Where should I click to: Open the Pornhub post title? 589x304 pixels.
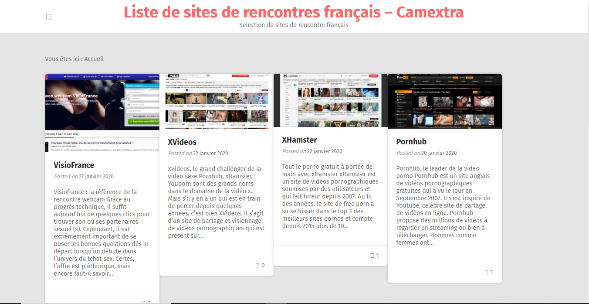[411, 142]
